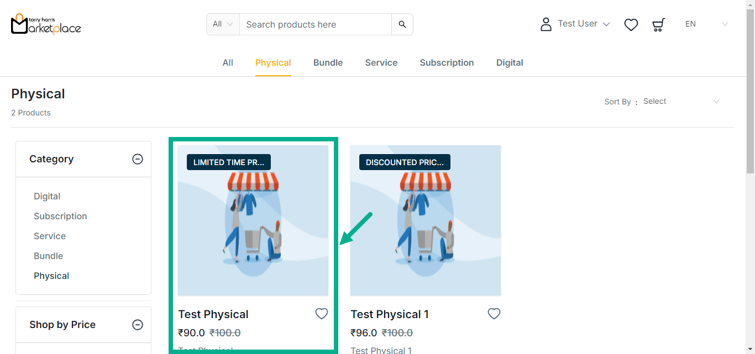Switch to the Subscription tab
Image resolution: width=755 pixels, height=354 pixels.
[447, 63]
